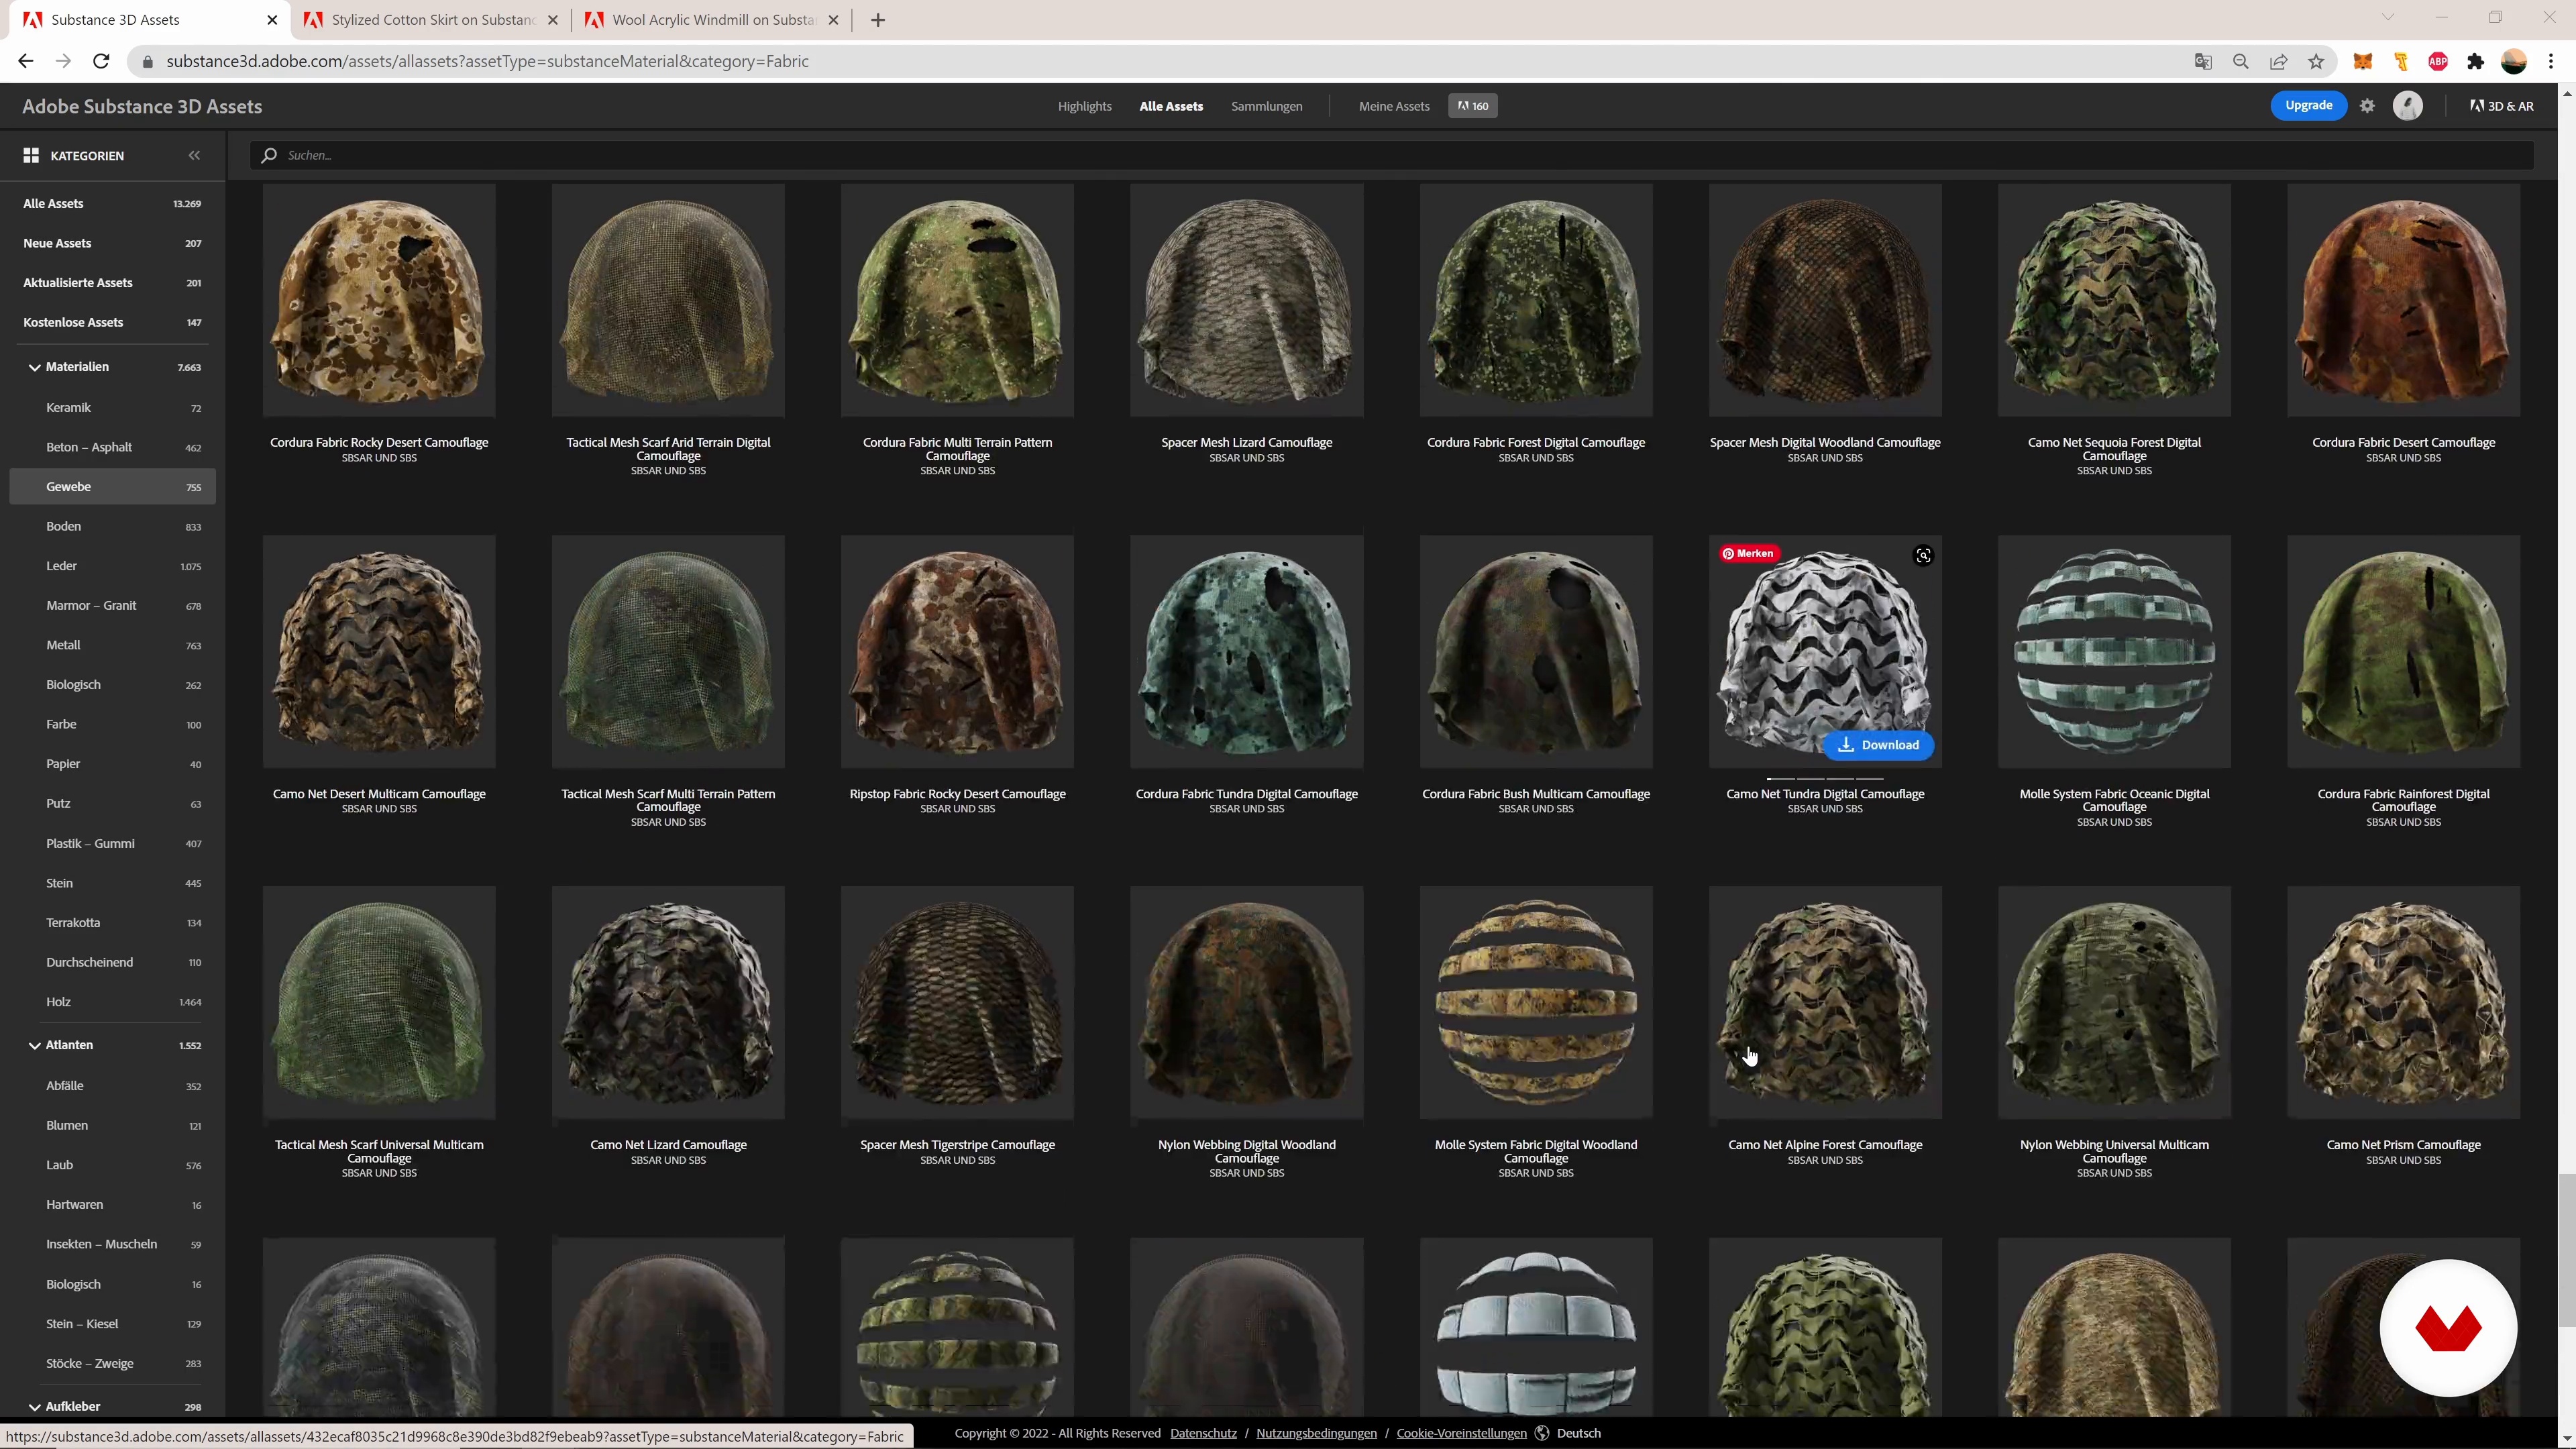Open Camo Net Alpine Forest Camouflage thumbnail
Viewport: 2576px width, 1449px height.
coord(1825,1002)
